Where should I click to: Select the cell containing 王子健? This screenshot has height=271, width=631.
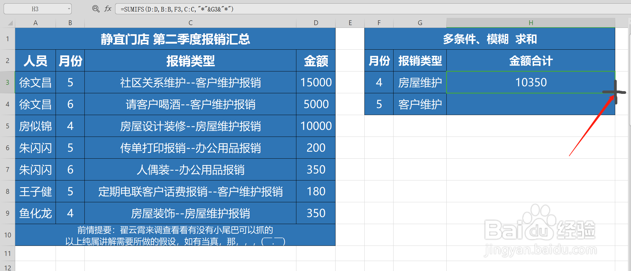[36, 191]
